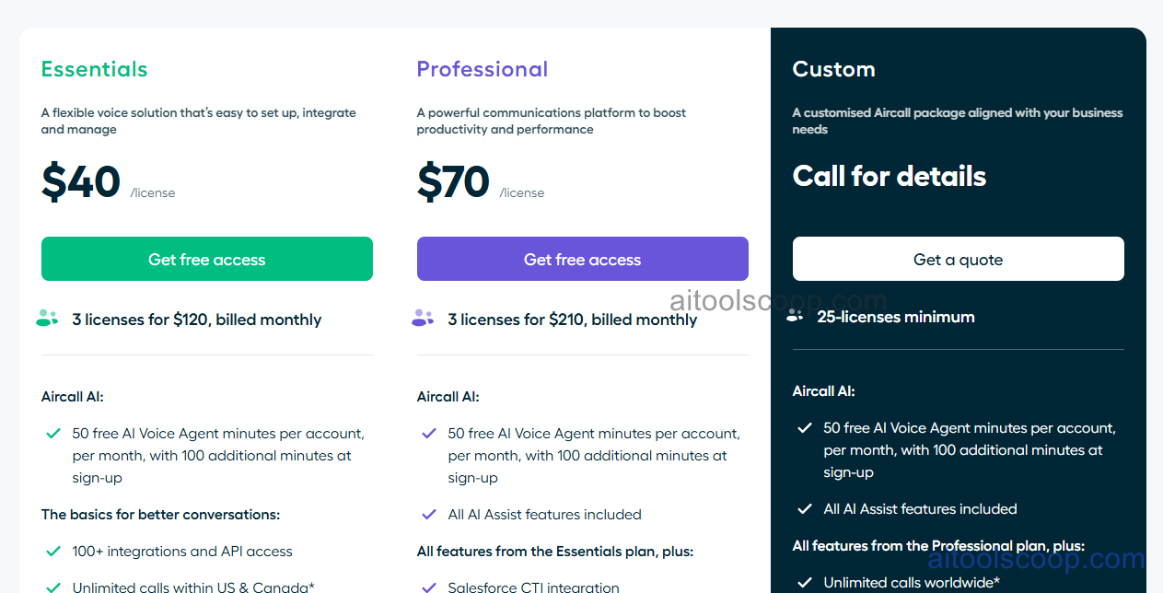This screenshot has height=593, width=1163.
Task: Select the Essentials plan heading
Action: [94, 69]
